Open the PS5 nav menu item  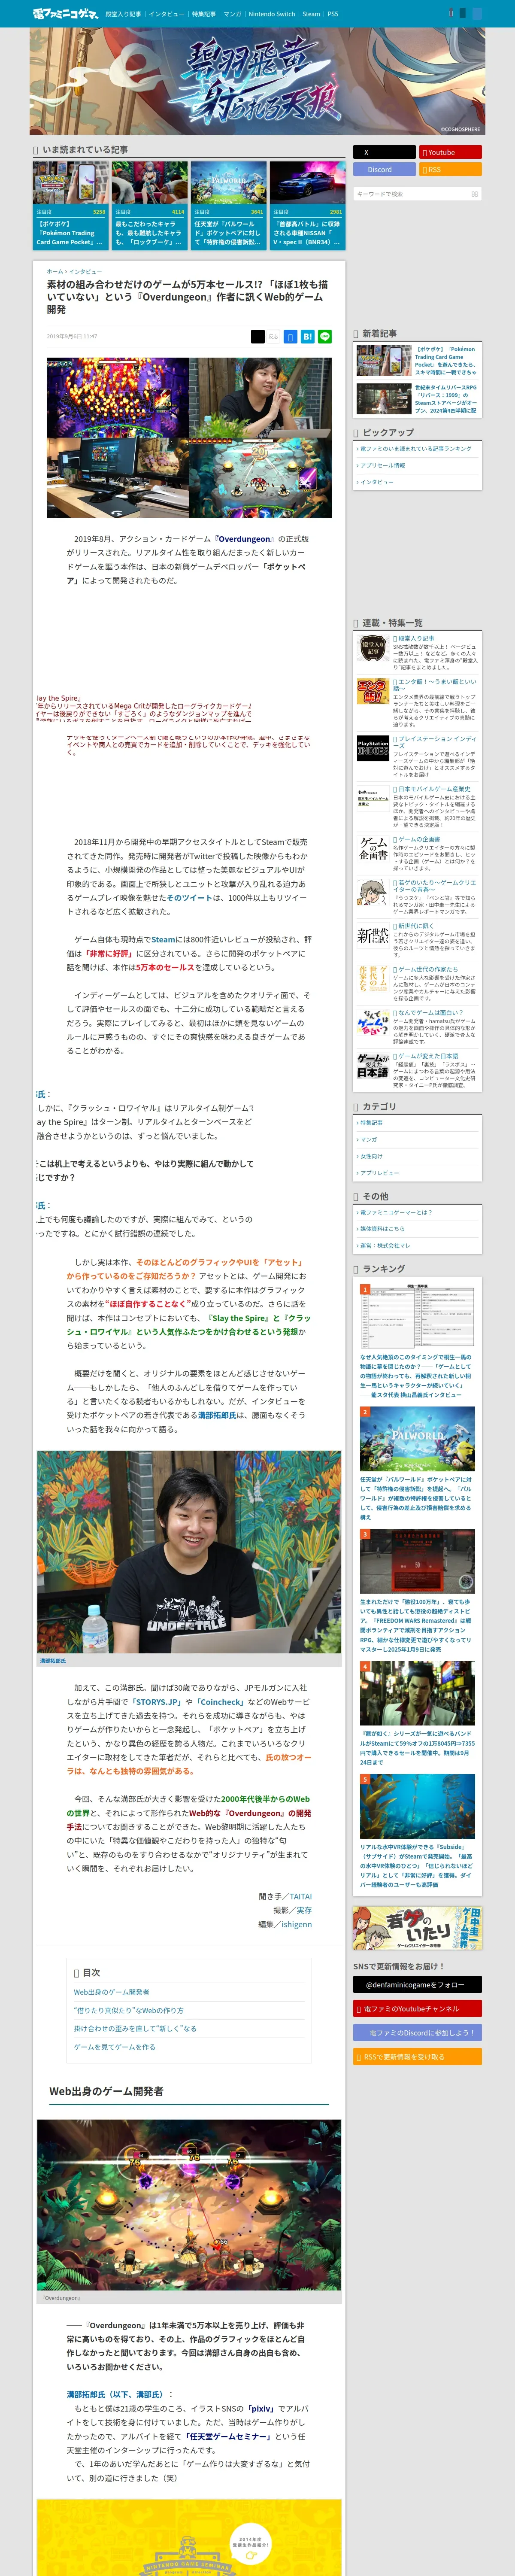(333, 14)
